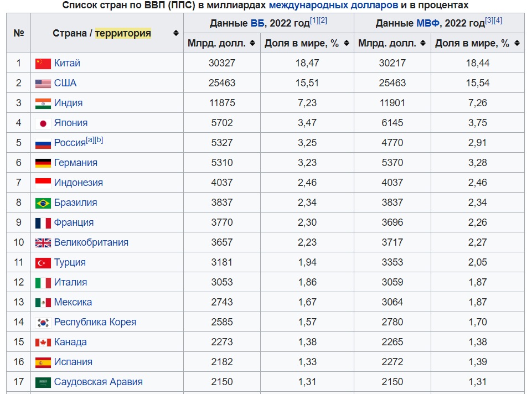Open the ВБ link in header

point(257,23)
